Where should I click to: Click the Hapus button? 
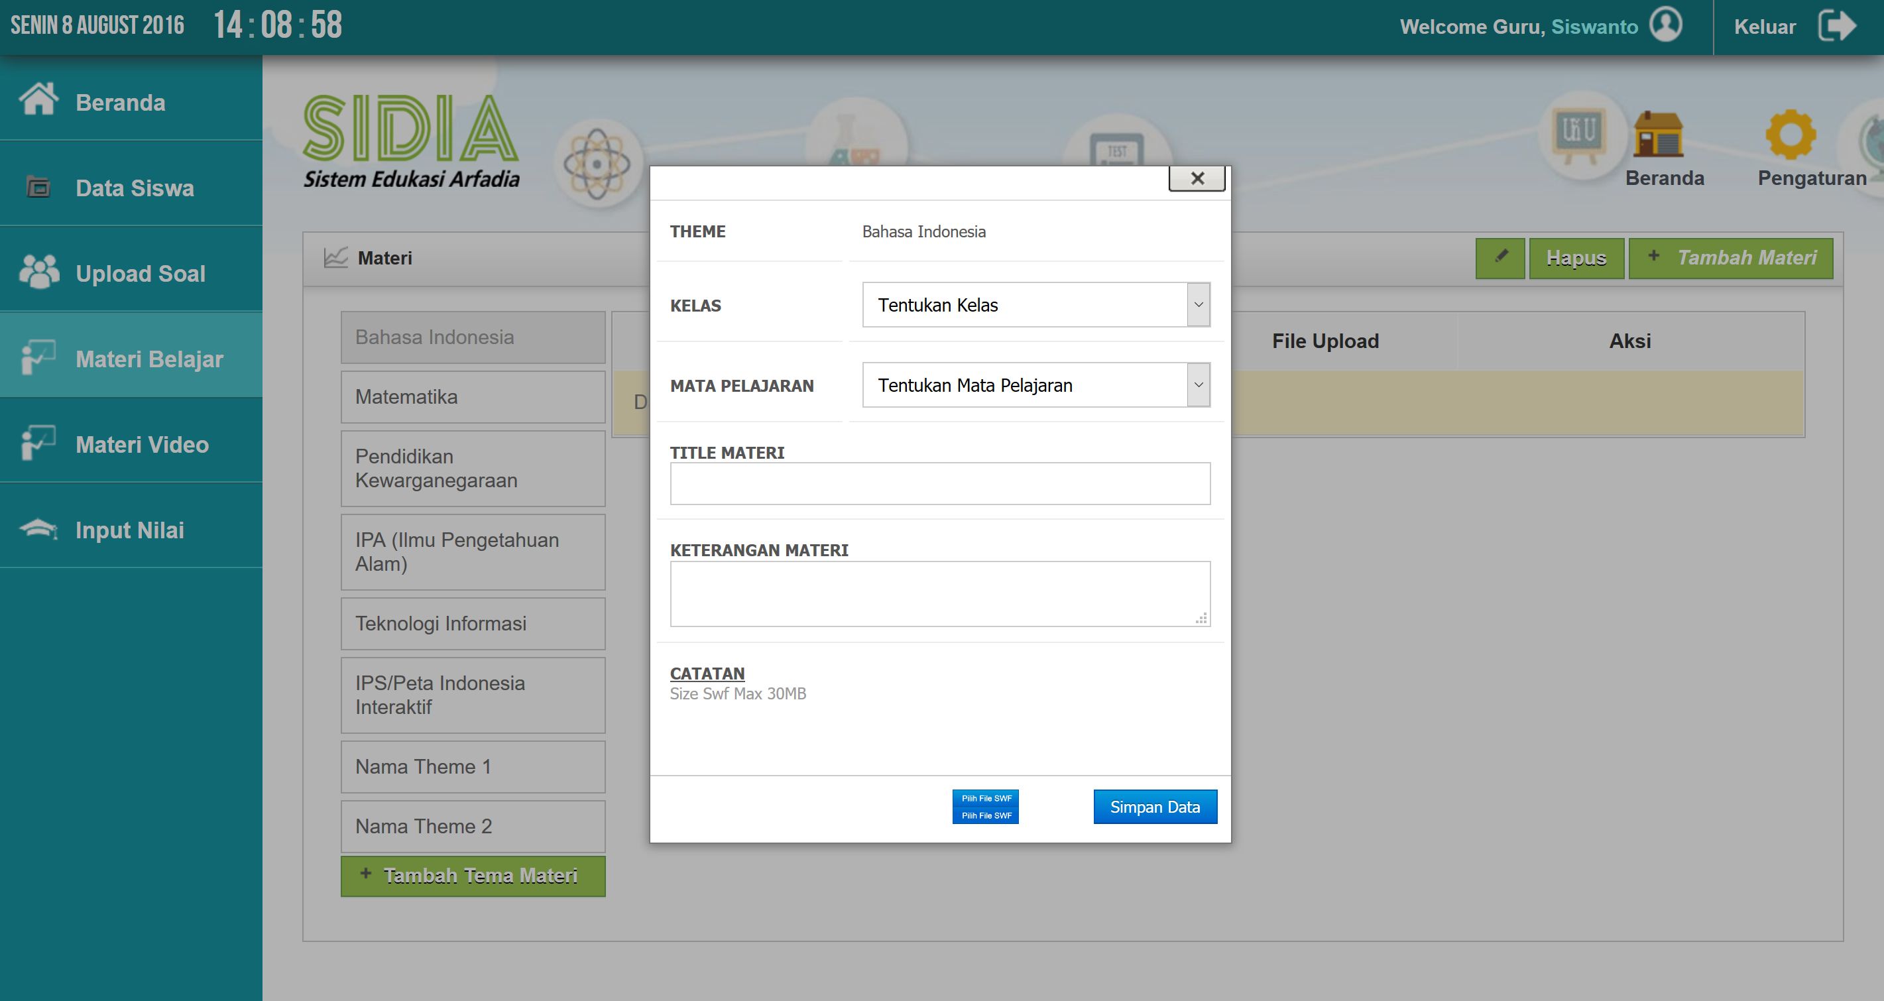[x=1576, y=258]
